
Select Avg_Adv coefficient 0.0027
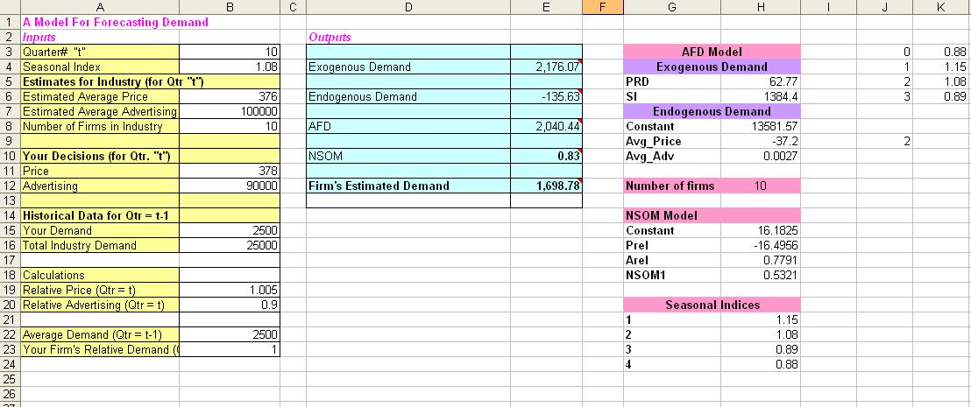coord(761,156)
